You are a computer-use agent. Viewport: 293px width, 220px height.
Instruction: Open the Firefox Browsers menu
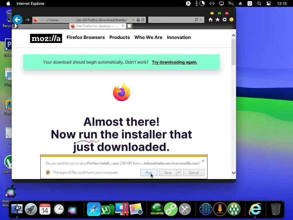[86, 38]
